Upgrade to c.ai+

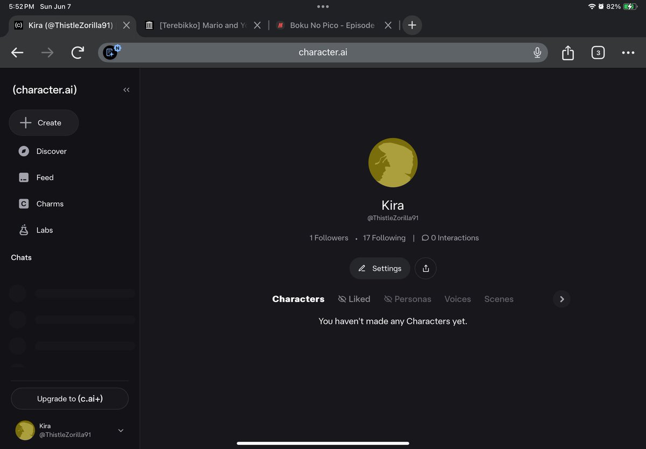point(70,399)
